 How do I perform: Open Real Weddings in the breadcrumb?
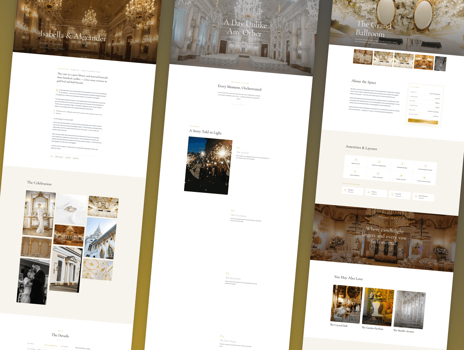50,25
